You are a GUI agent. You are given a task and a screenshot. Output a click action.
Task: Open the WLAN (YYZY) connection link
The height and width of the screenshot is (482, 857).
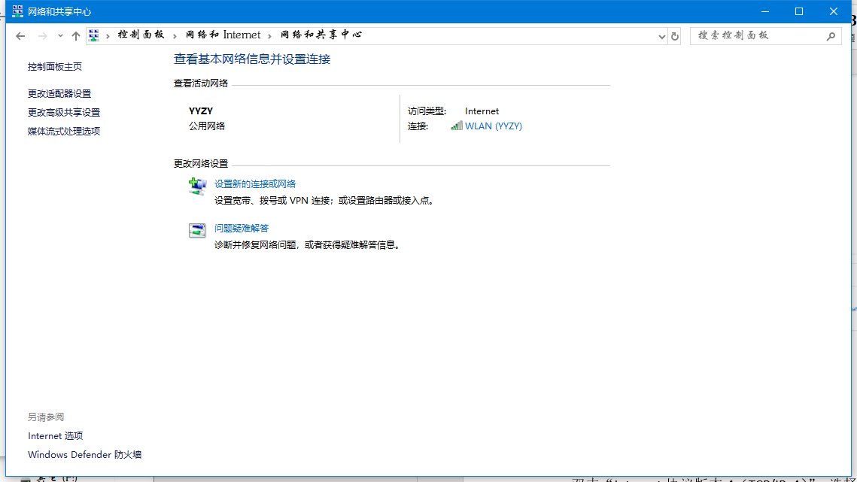(493, 126)
